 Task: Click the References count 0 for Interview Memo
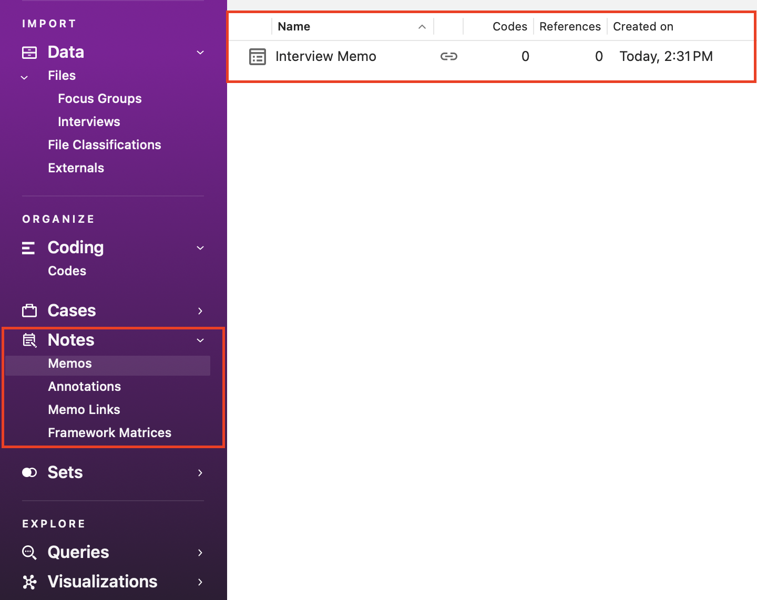click(x=599, y=56)
